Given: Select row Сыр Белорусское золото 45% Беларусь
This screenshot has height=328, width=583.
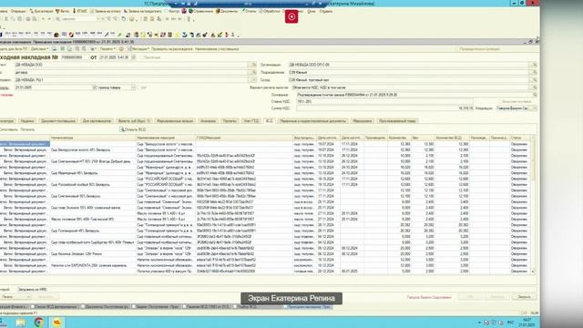Looking at the screenshot, I should 265,149.
